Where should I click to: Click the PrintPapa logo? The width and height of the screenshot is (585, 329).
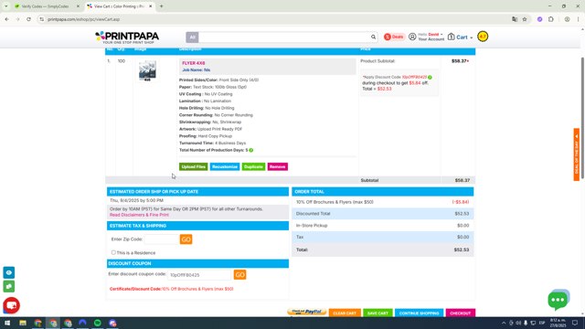(127, 37)
